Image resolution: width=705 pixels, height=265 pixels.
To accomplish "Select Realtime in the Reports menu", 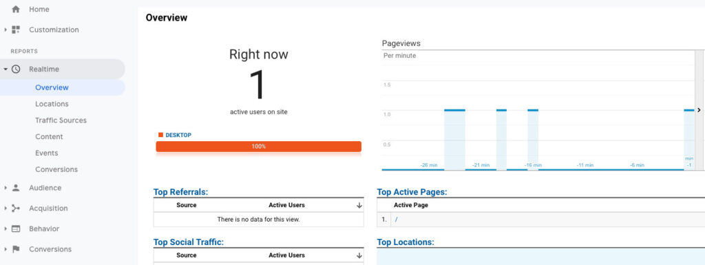I will coord(44,69).
